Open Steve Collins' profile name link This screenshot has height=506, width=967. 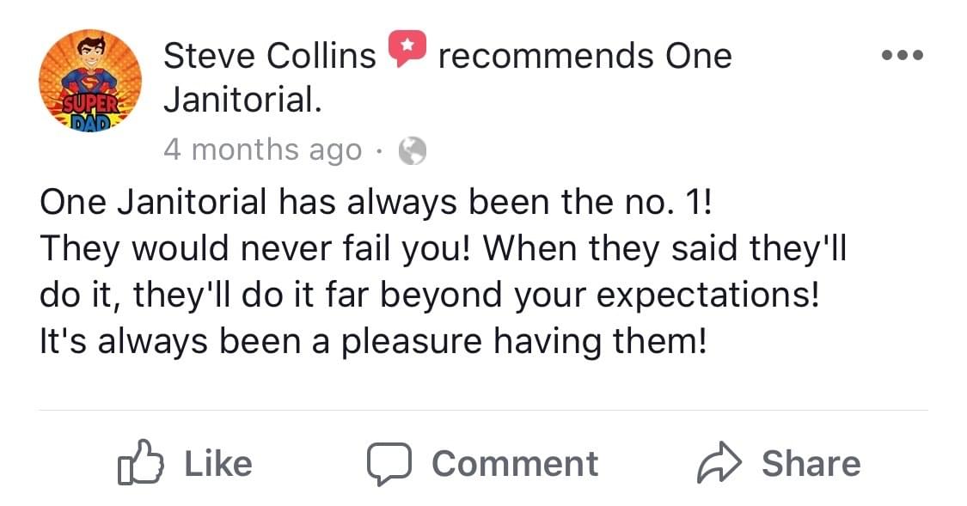click(270, 57)
